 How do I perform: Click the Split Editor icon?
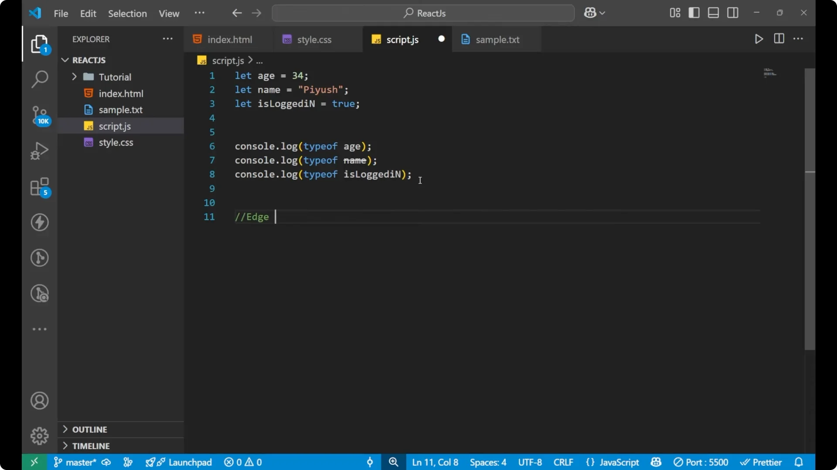pyautogui.click(x=779, y=39)
